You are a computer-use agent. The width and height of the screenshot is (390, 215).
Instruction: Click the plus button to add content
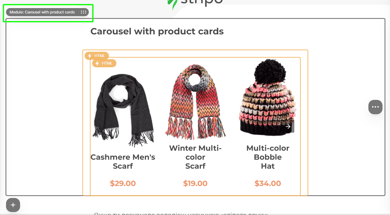coord(13,205)
